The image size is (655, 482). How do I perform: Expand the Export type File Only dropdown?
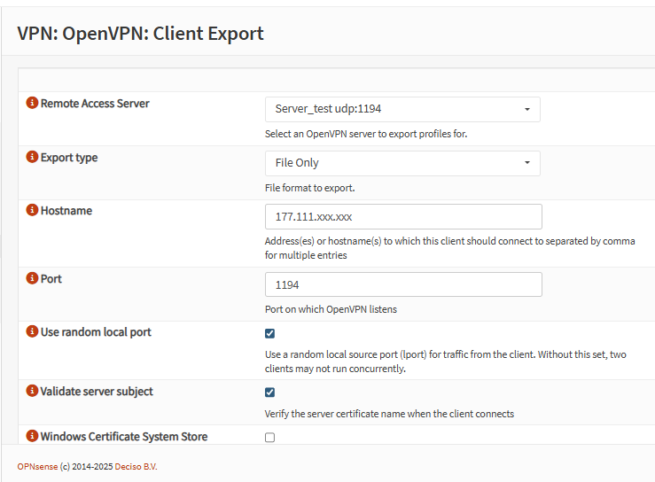402,163
